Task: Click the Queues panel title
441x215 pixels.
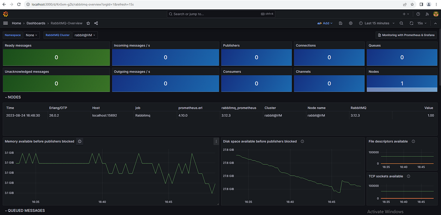Action: 375,46
